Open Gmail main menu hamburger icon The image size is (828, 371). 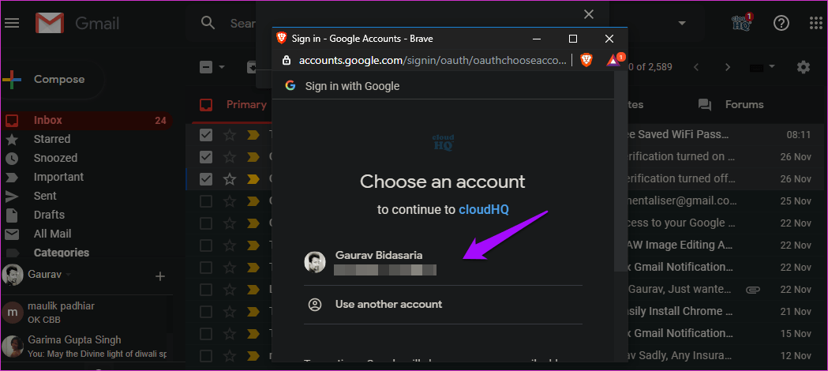pos(12,23)
